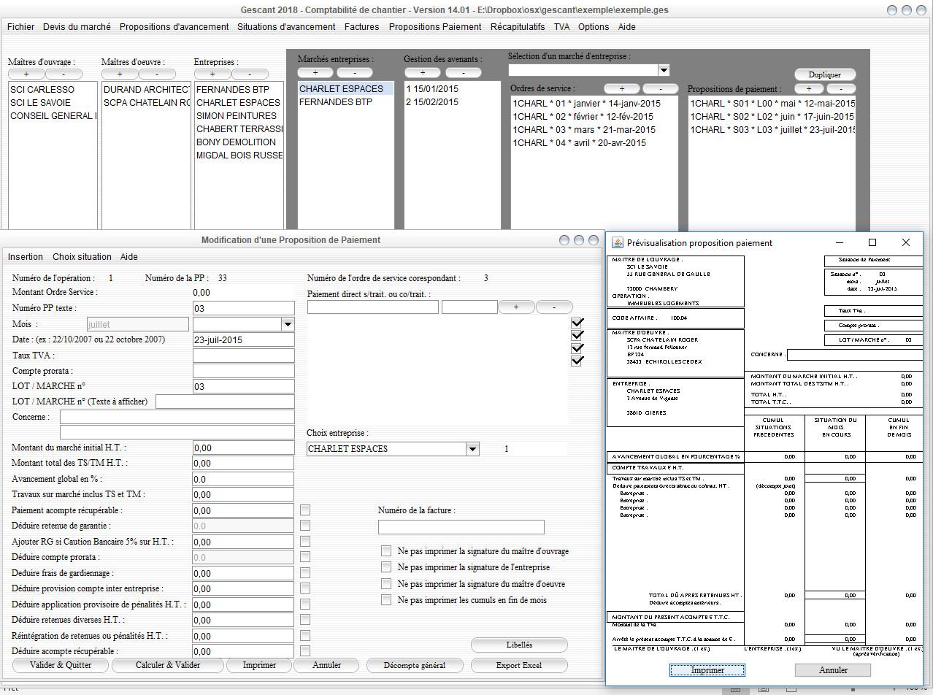Open the TVA menu
This screenshot has height=695, width=933.
(561, 26)
